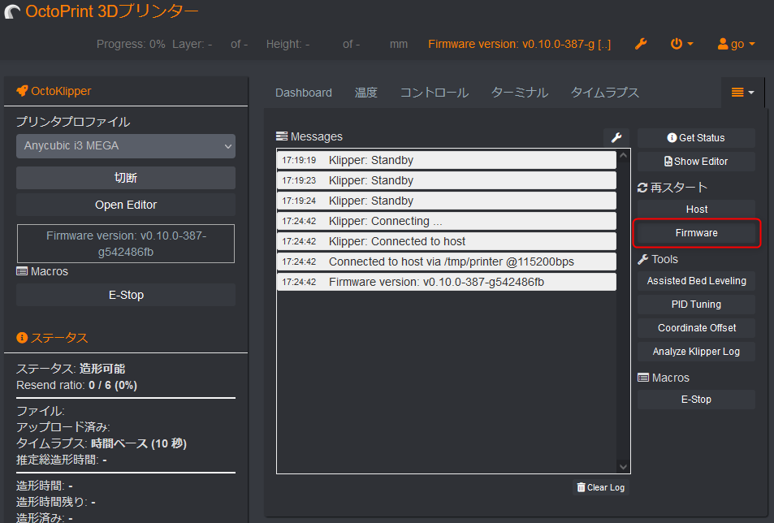Open Analyze Klipper Log tool
This screenshot has width=774, height=523.
click(x=696, y=352)
